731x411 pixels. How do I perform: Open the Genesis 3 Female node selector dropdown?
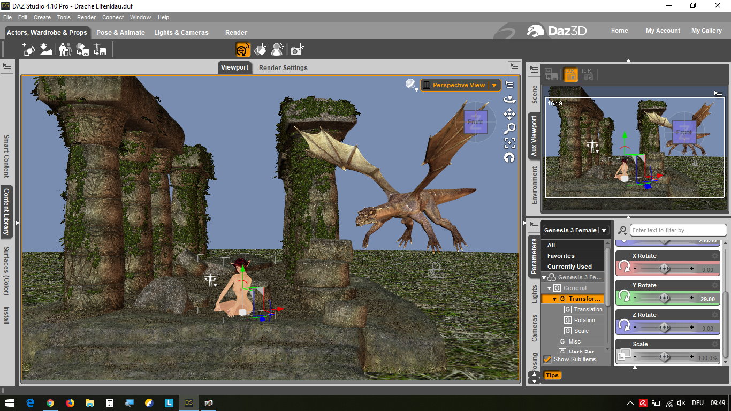pos(575,230)
